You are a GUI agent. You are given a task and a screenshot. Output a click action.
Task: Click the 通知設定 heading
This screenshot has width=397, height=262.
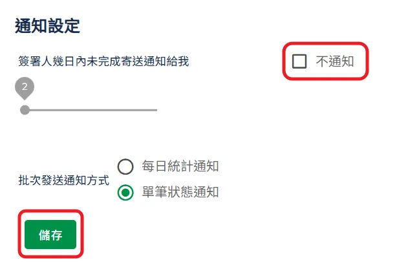47,27
